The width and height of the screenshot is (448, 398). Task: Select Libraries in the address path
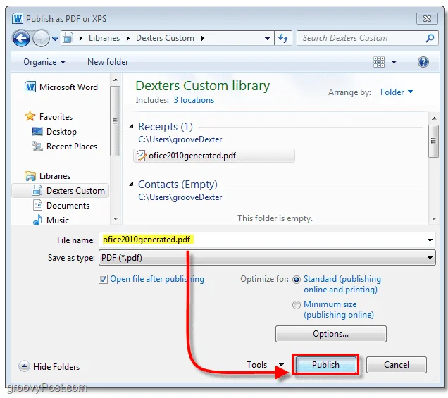point(104,38)
